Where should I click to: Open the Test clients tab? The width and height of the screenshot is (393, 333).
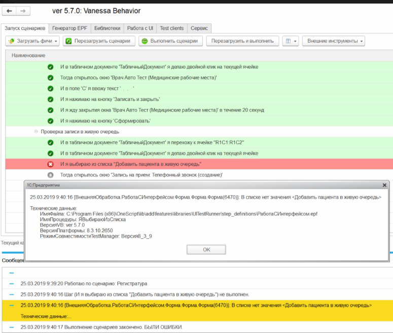coord(172,28)
